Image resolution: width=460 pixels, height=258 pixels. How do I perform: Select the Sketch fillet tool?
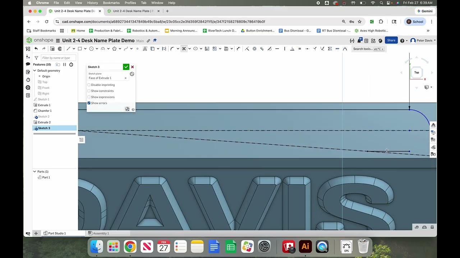[x=172, y=49]
